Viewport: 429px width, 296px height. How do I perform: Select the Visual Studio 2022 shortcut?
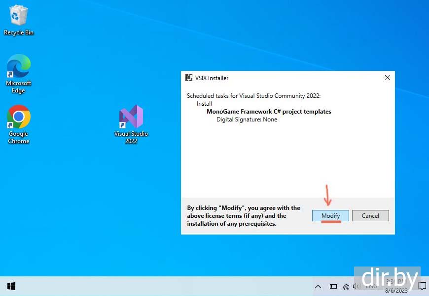(x=131, y=124)
